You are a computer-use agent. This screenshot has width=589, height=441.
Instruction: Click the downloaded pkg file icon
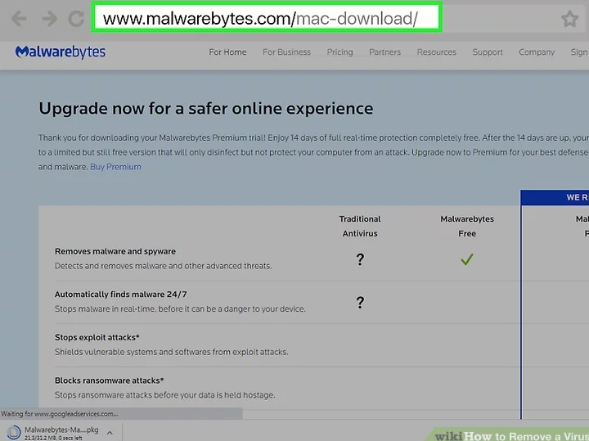click(x=14, y=432)
